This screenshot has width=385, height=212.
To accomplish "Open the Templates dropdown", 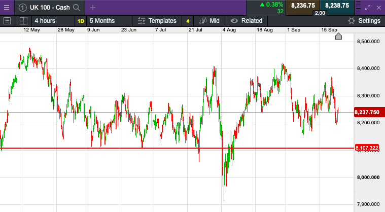I will 157,21.
